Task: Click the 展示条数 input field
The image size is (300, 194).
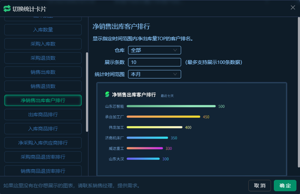Action: coord(154,62)
